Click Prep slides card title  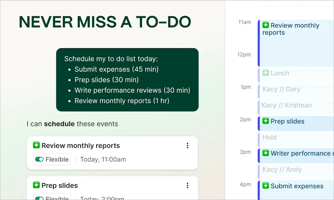tap(60, 185)
